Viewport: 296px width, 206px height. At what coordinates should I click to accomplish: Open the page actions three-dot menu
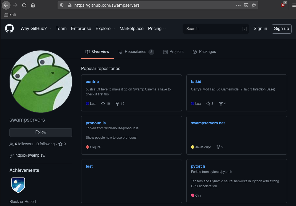pyautogui.click(x=238, y=5)
